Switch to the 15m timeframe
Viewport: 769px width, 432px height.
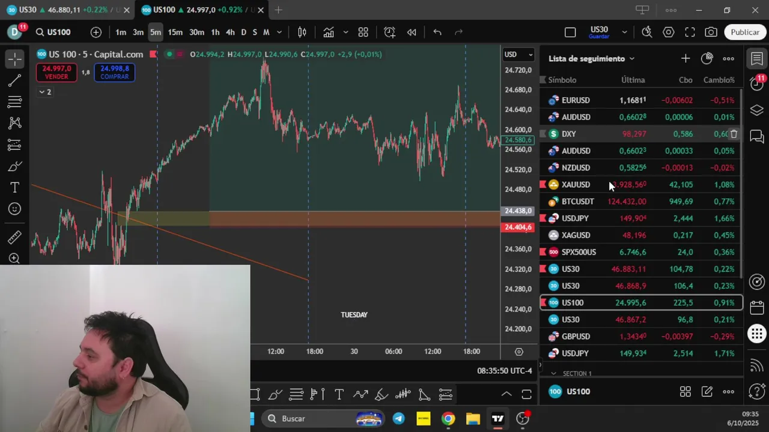[x=175, y=32]
